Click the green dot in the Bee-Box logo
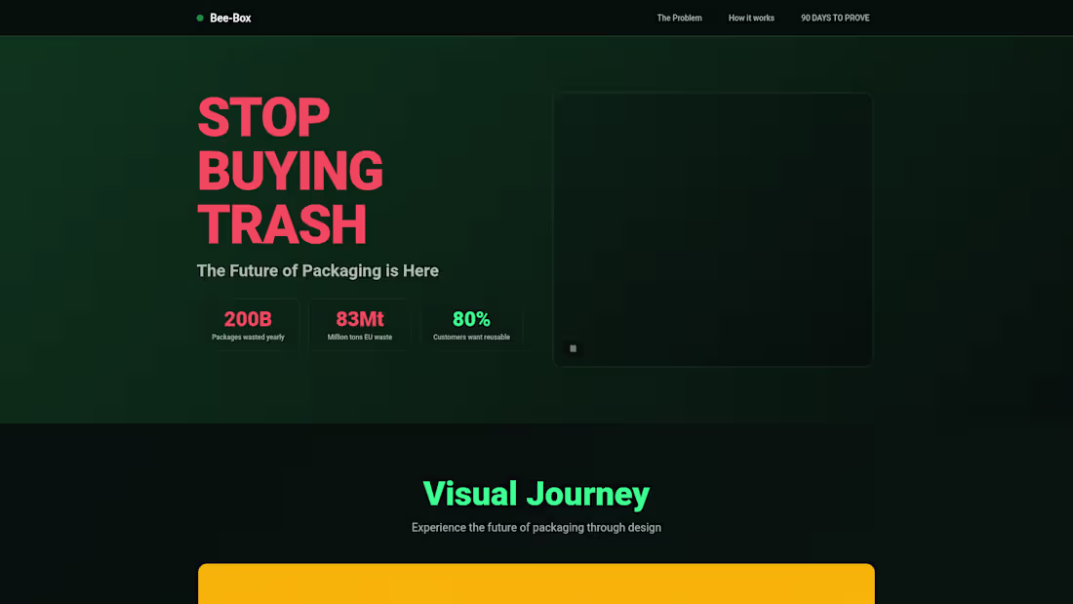Image resolution: width=1073 pixels, height=604 pixels. [x=199, y=18]
